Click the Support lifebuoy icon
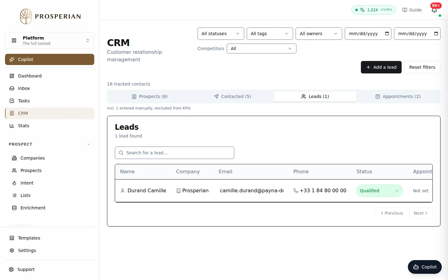448x280 pixels. click(x=11, y=269)
